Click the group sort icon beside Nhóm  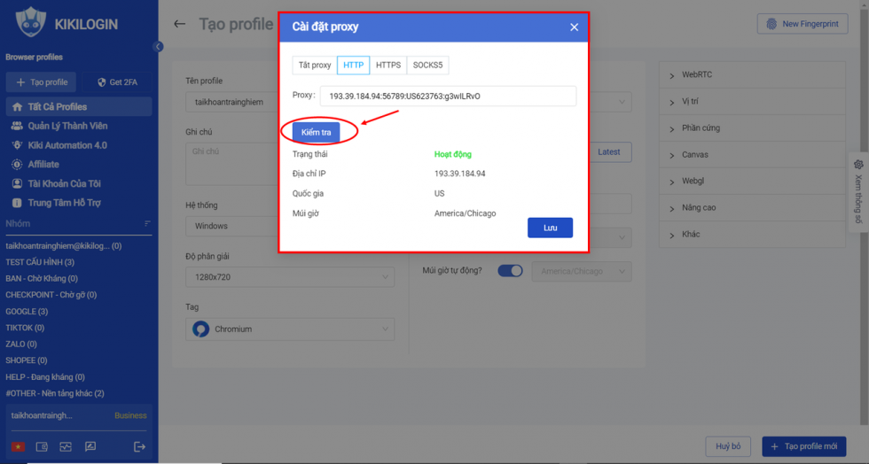coord(147,224)
